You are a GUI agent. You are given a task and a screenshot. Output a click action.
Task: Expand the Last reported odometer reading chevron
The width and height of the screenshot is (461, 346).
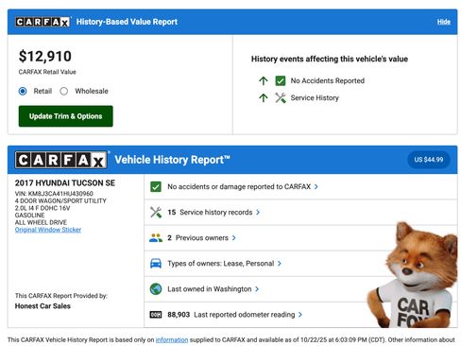click(300, 315)
